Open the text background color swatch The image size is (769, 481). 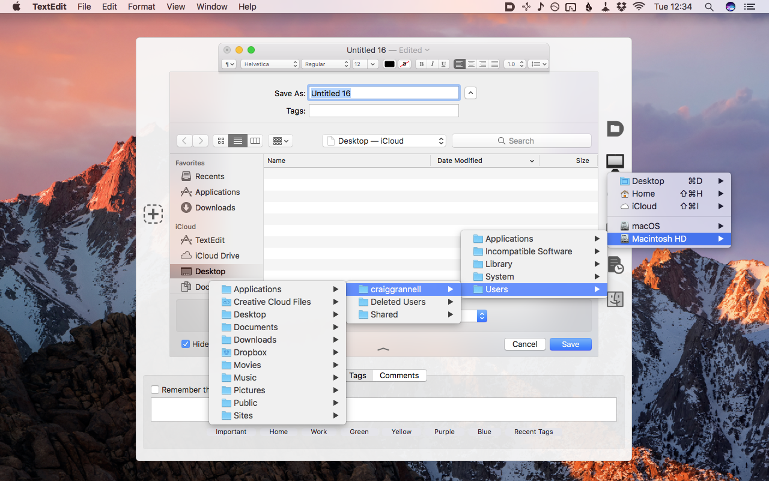coord(405,64)
